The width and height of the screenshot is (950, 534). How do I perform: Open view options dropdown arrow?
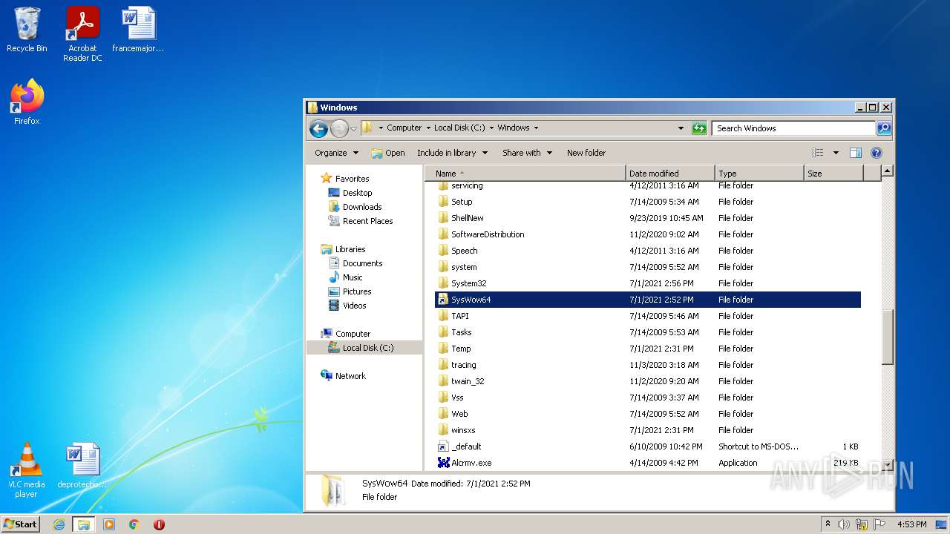[x=836, y=153]
